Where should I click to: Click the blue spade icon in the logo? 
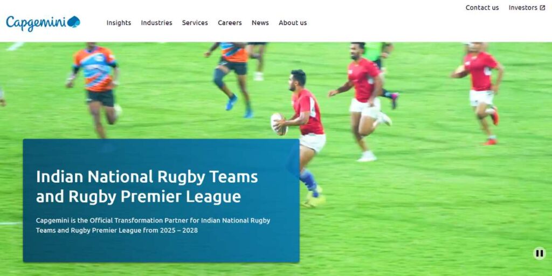click(x=73, y=22)
